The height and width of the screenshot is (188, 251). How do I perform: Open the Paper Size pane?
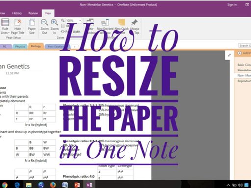pyautogui.click(x=32, y=26)
